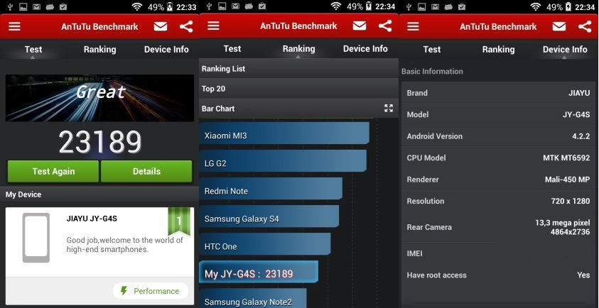This screenshot has height=308, width=599.
Task: Tap the phone image beside JIAYU JY-G4S
Action: tap(36, 238)
